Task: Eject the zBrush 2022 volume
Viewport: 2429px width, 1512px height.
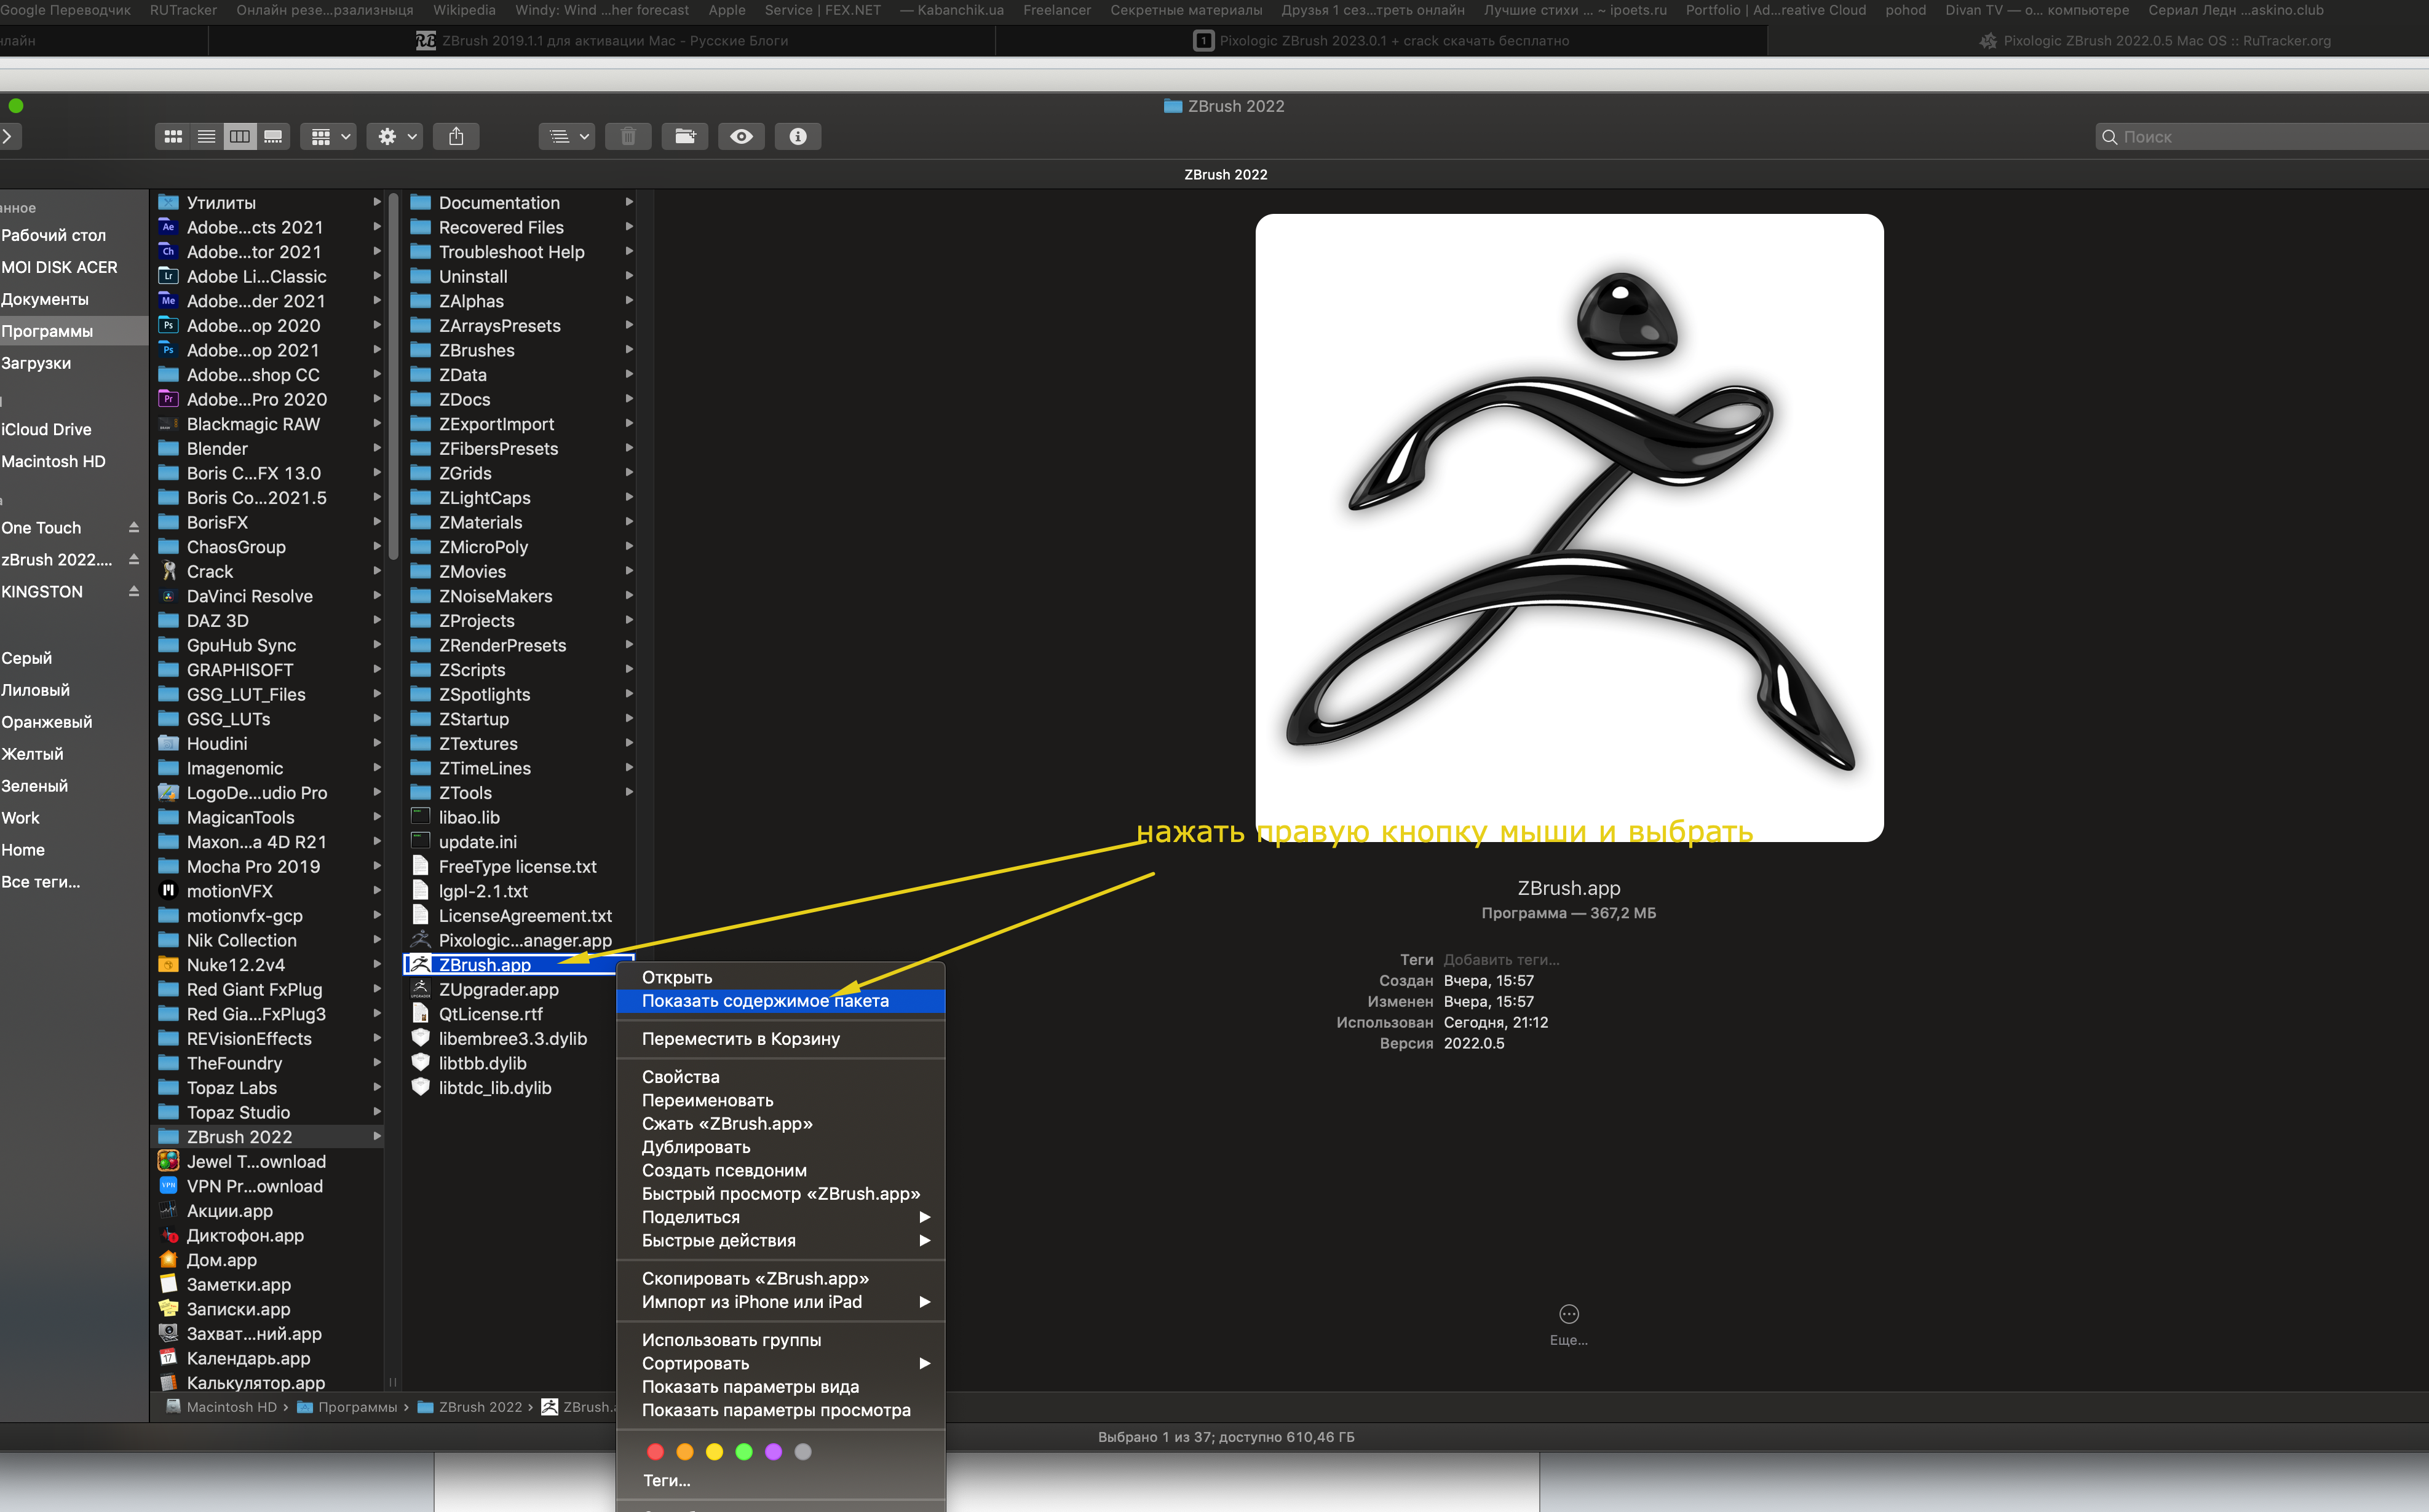Action: tap(134, 559)
